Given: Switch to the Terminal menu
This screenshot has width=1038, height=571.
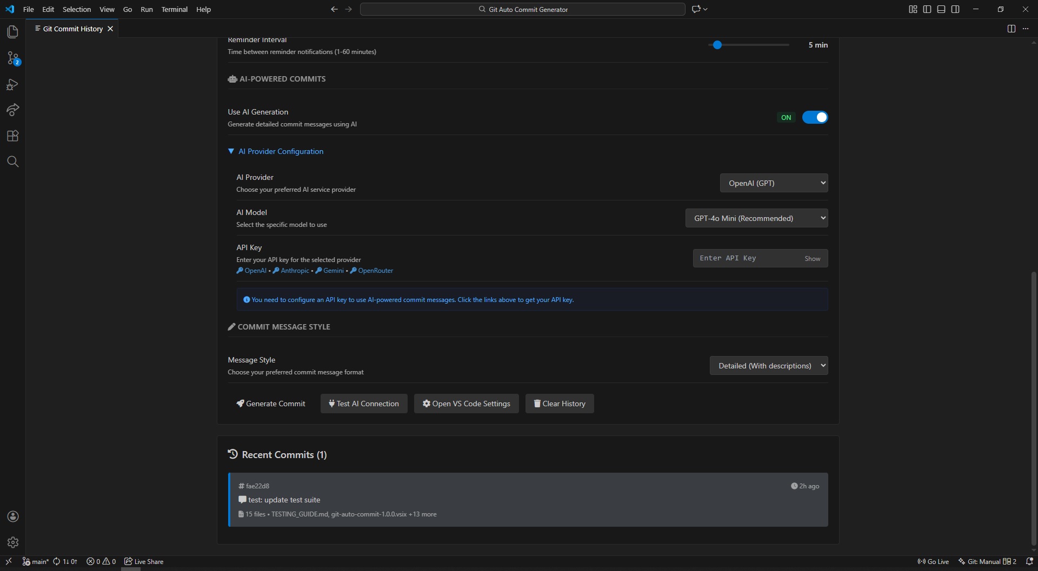Looking at the screenshot, I should (x=174, y=9).
